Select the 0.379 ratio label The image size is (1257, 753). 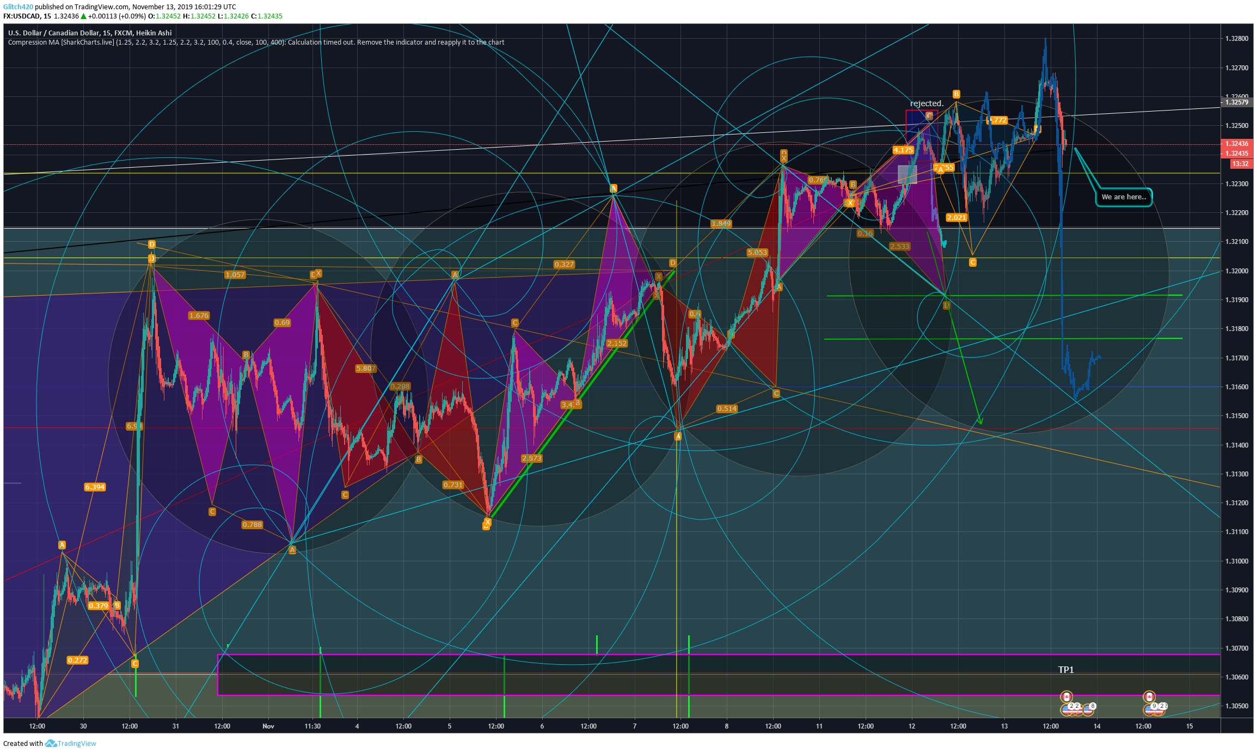pyautogui.click(x=99, y=606)
